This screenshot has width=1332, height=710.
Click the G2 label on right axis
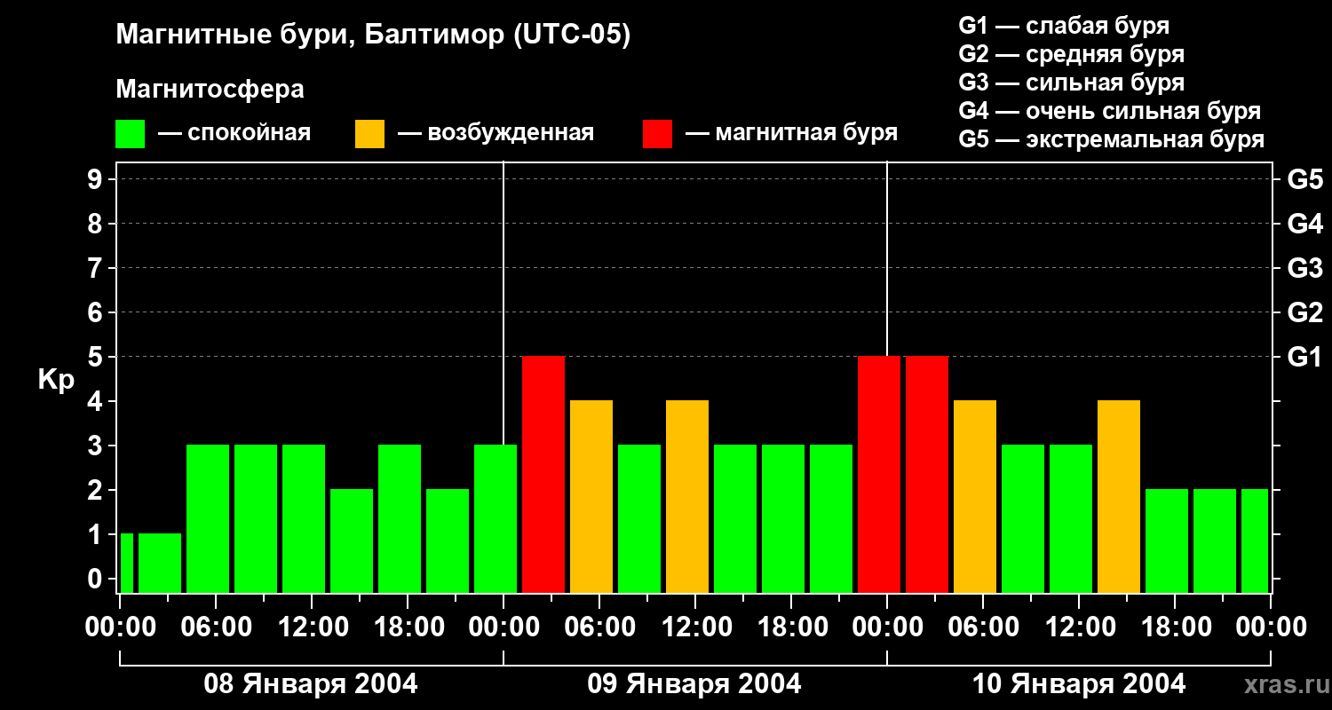tap(1304, 312)
